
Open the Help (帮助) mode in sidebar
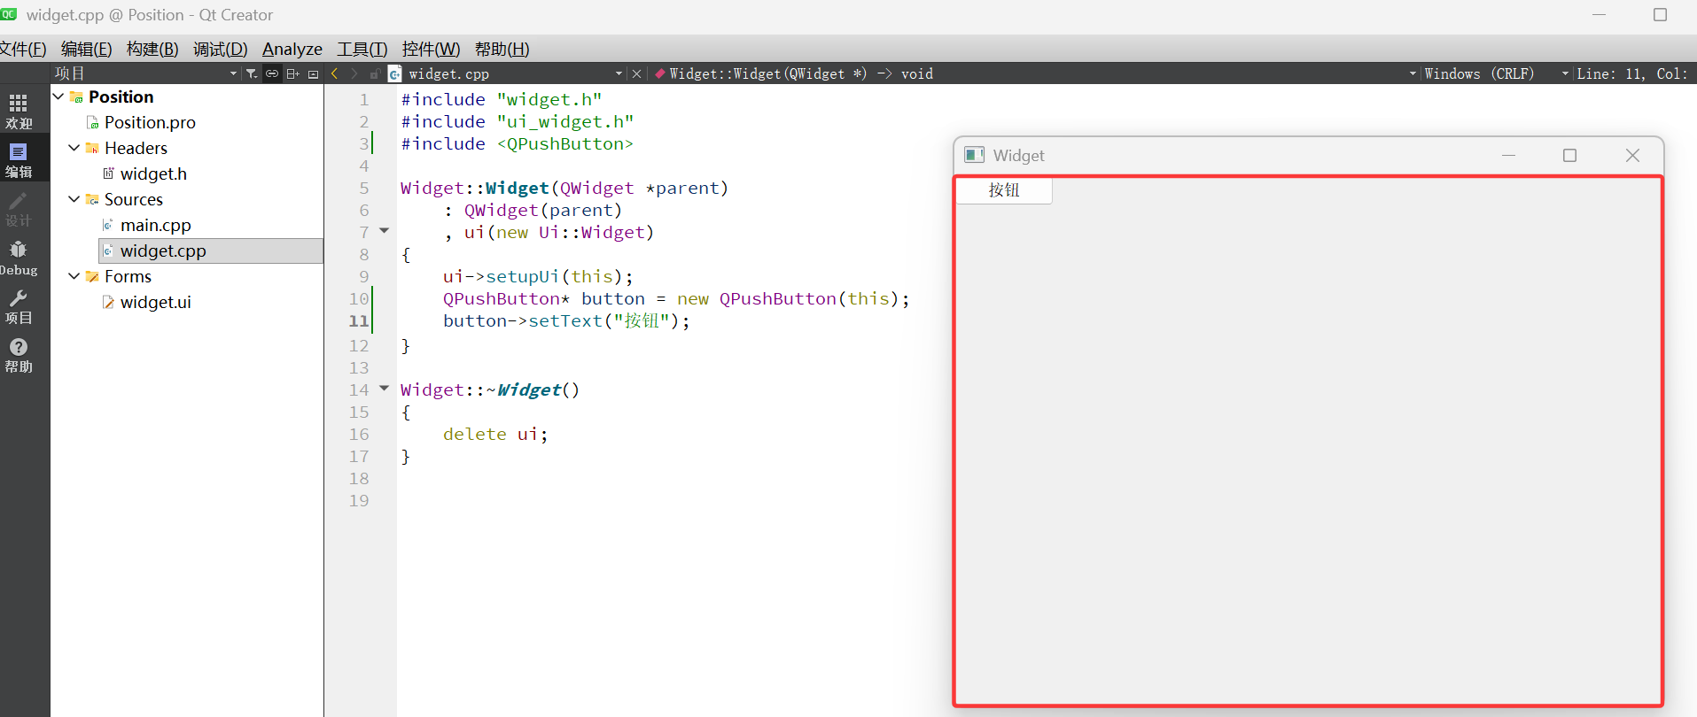click(19, 355)
